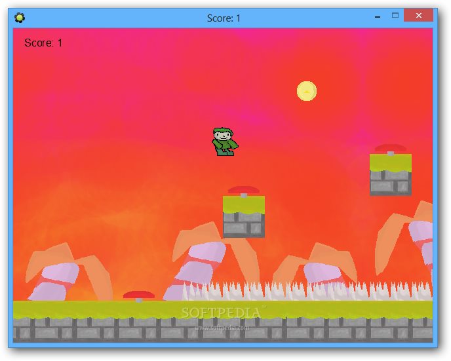Close the game window
The image size is (451, 361).
418,15
